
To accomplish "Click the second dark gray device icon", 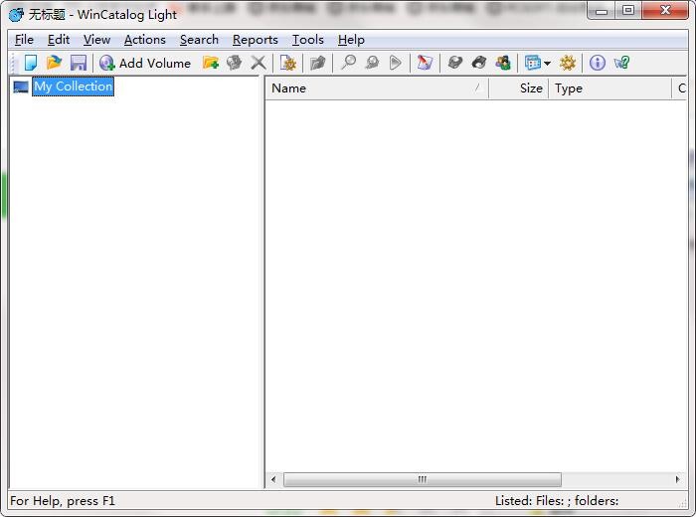I will [x=479, y=63].
